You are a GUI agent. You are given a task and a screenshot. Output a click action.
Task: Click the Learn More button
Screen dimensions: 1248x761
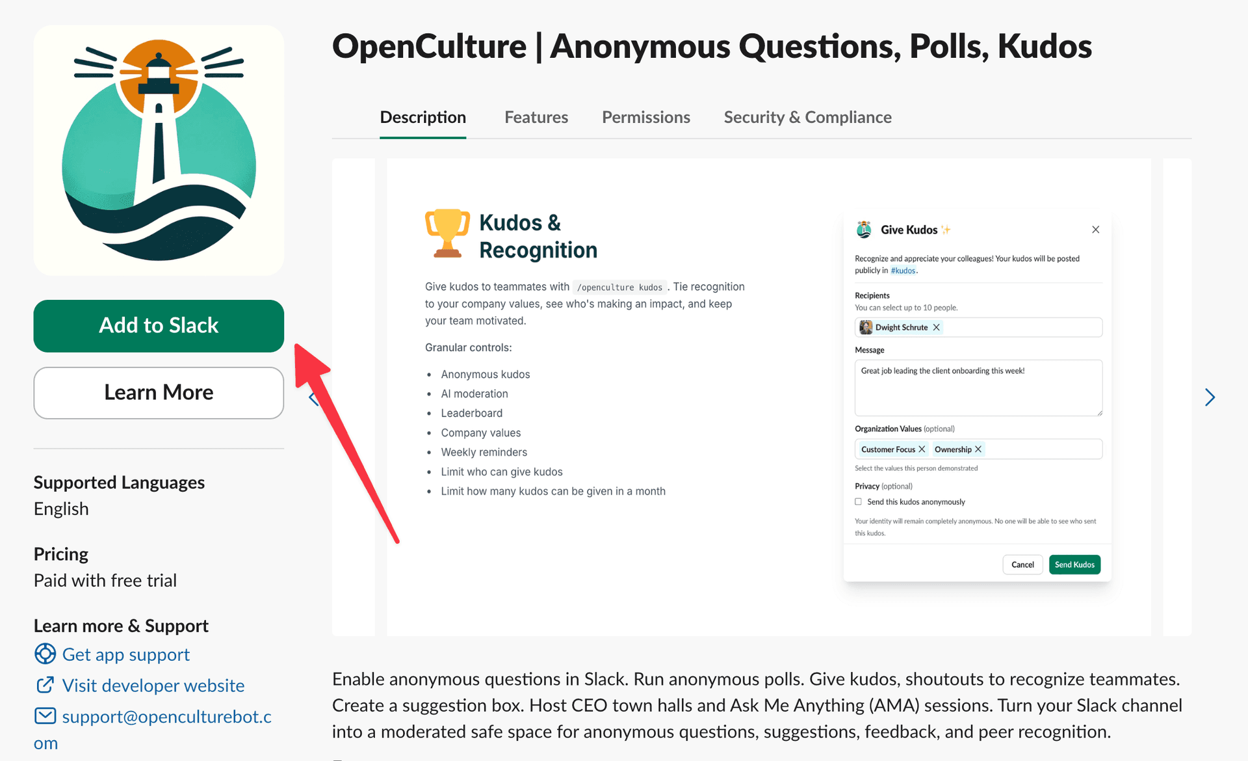pos(158,392)
